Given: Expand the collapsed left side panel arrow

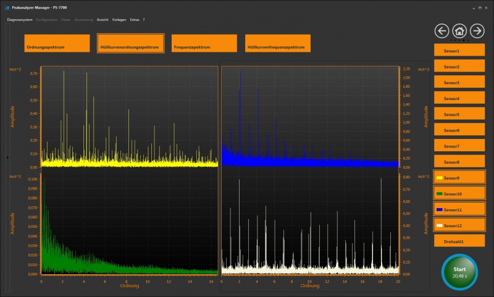Looking at the screenshot, I should pyautogui.click(x=7, y=158).
